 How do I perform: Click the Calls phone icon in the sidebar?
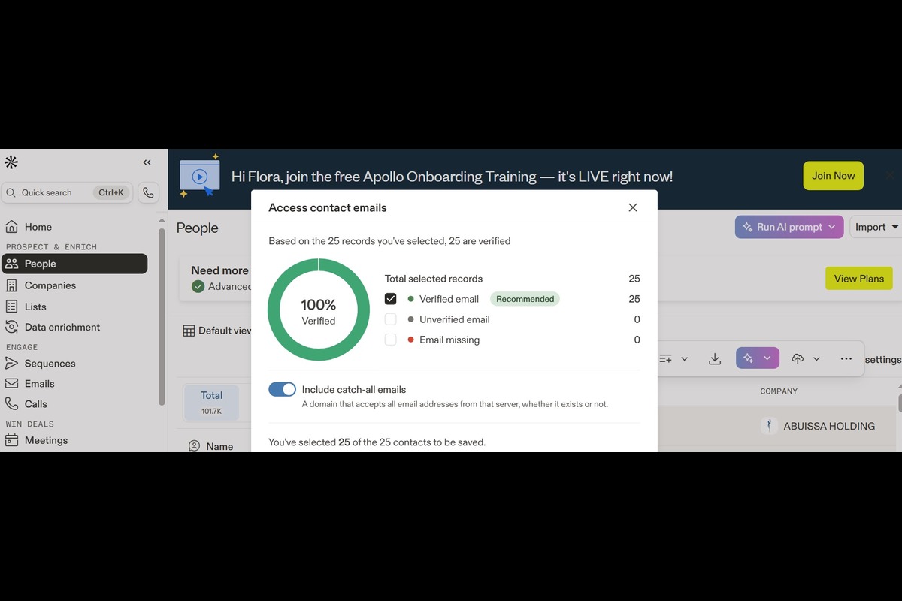[x=12, y=403]
